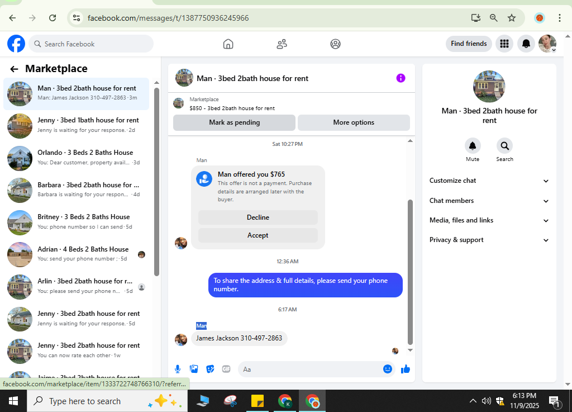Open the Home feed icon
The image size is (572, 412).
pos(228,44)
